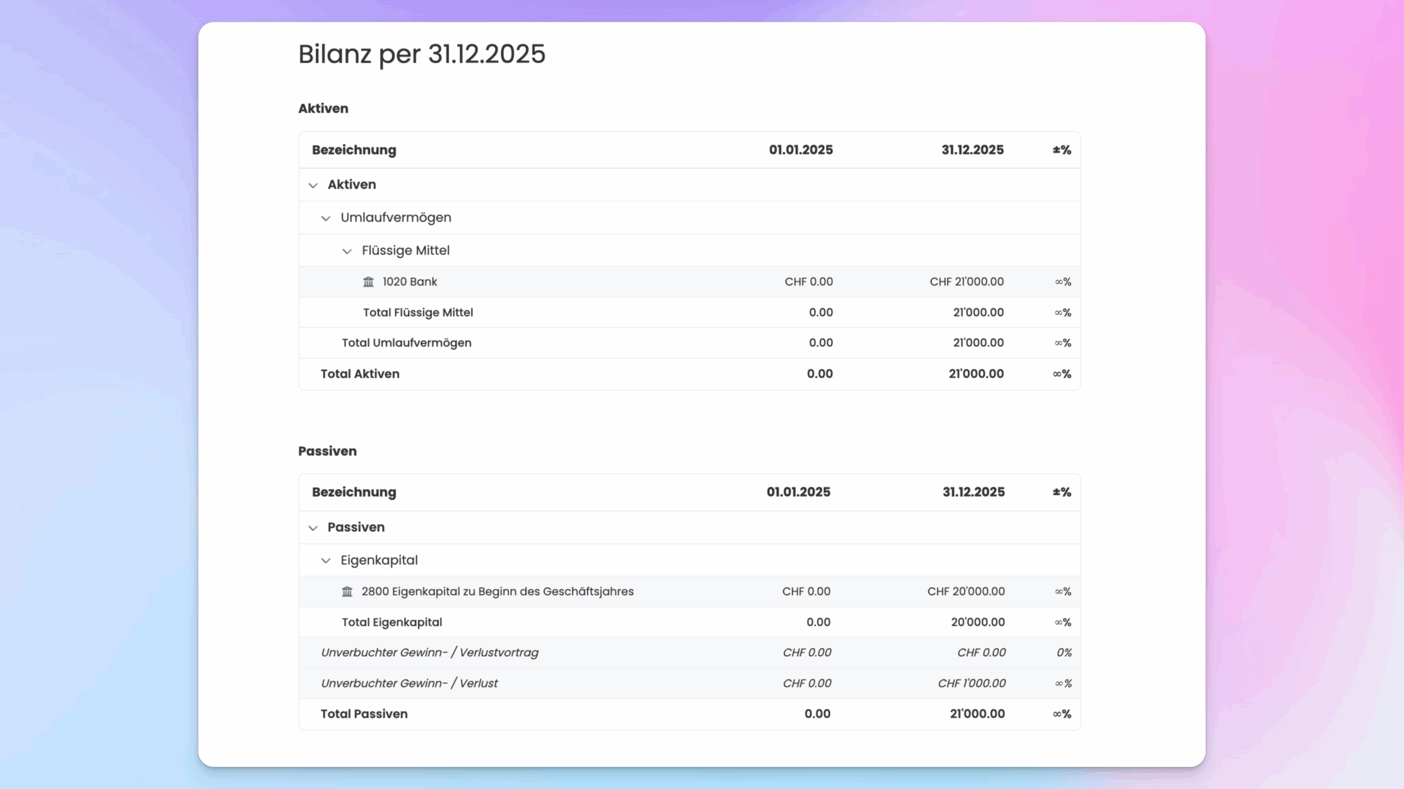Image resolution: width=1404 pixels, height=789 pixels.
Task: Click the Total Passiven row
Action: click(689, 714)
